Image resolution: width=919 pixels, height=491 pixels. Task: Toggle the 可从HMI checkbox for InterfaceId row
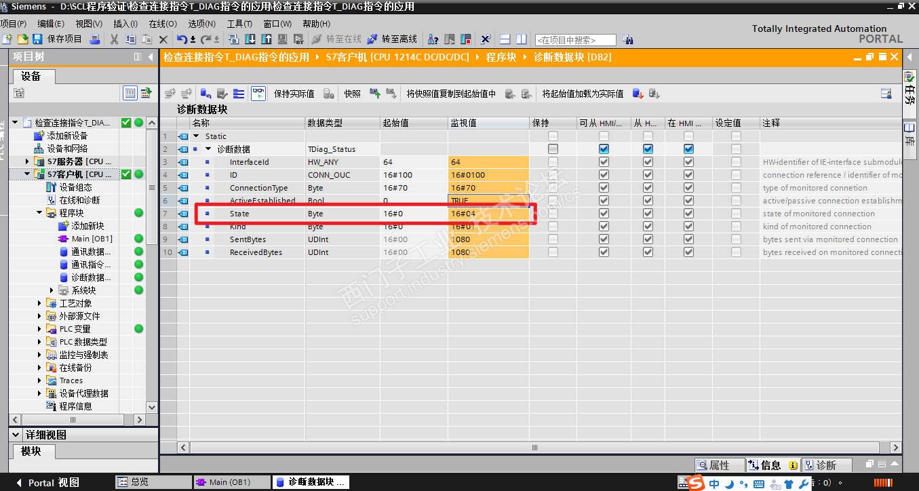click(x=604, y=162)
